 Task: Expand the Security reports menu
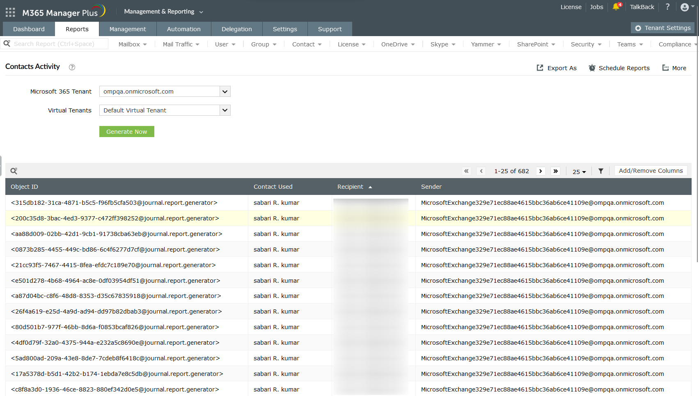point(586,44)
